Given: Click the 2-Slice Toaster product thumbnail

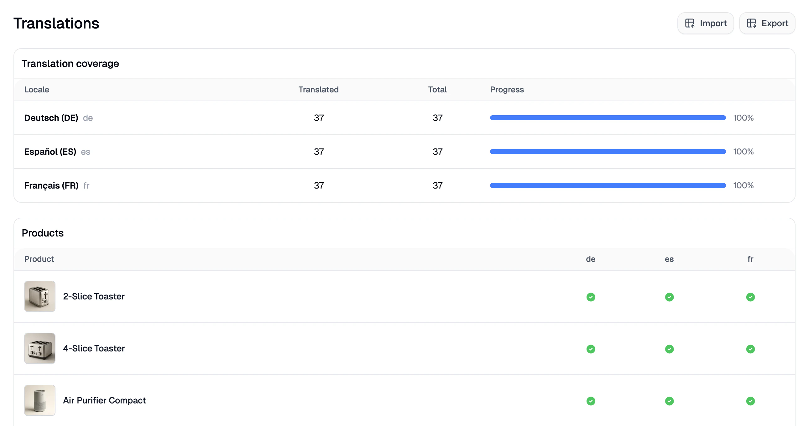Looking at the screenshot, I should click(39, 296).
